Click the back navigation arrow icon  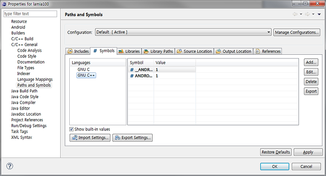point(295,14)
